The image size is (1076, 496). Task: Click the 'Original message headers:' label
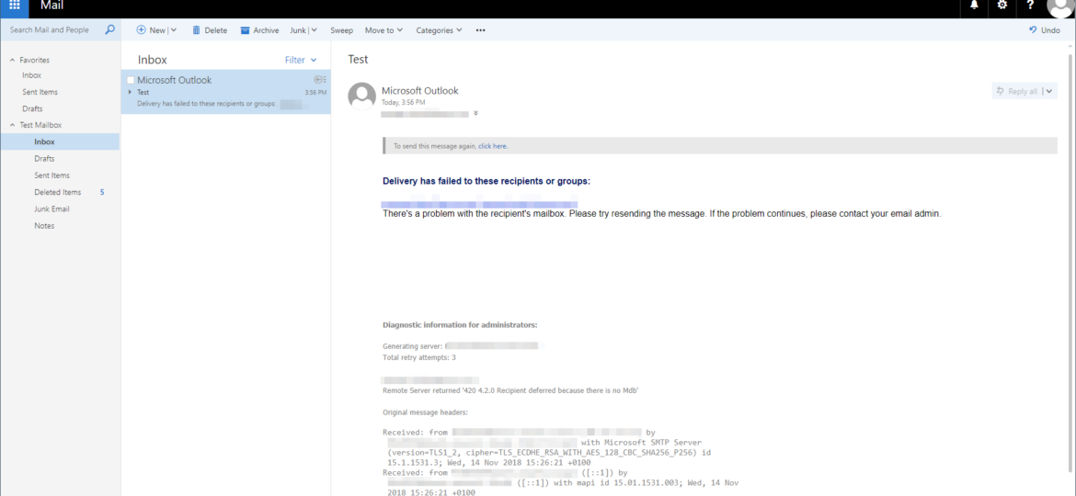[x=426, y=412]
